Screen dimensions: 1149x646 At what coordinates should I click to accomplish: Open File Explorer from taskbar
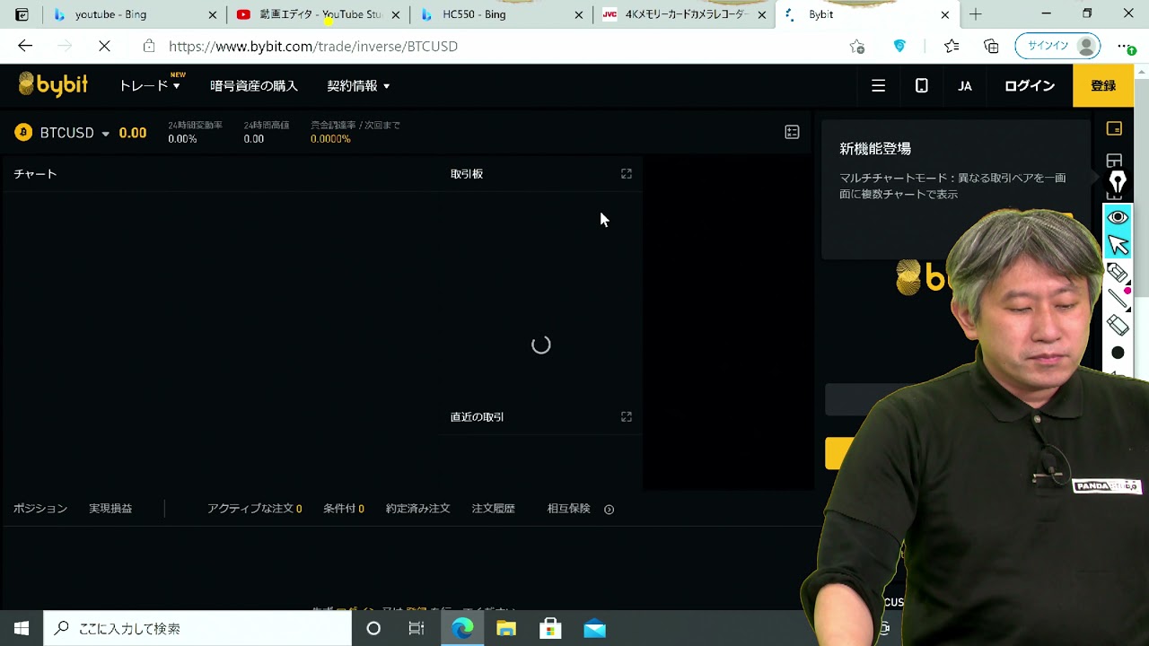pos(506,628)
